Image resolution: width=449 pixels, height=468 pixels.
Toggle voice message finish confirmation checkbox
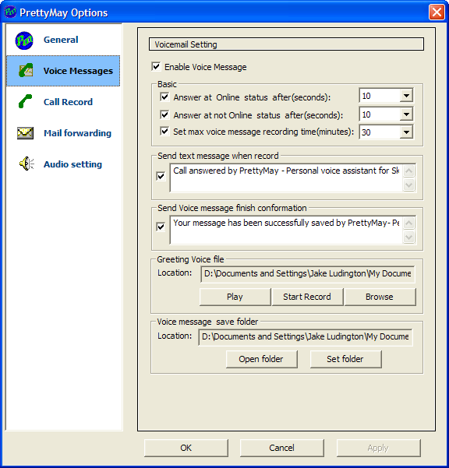coord(161,227)
